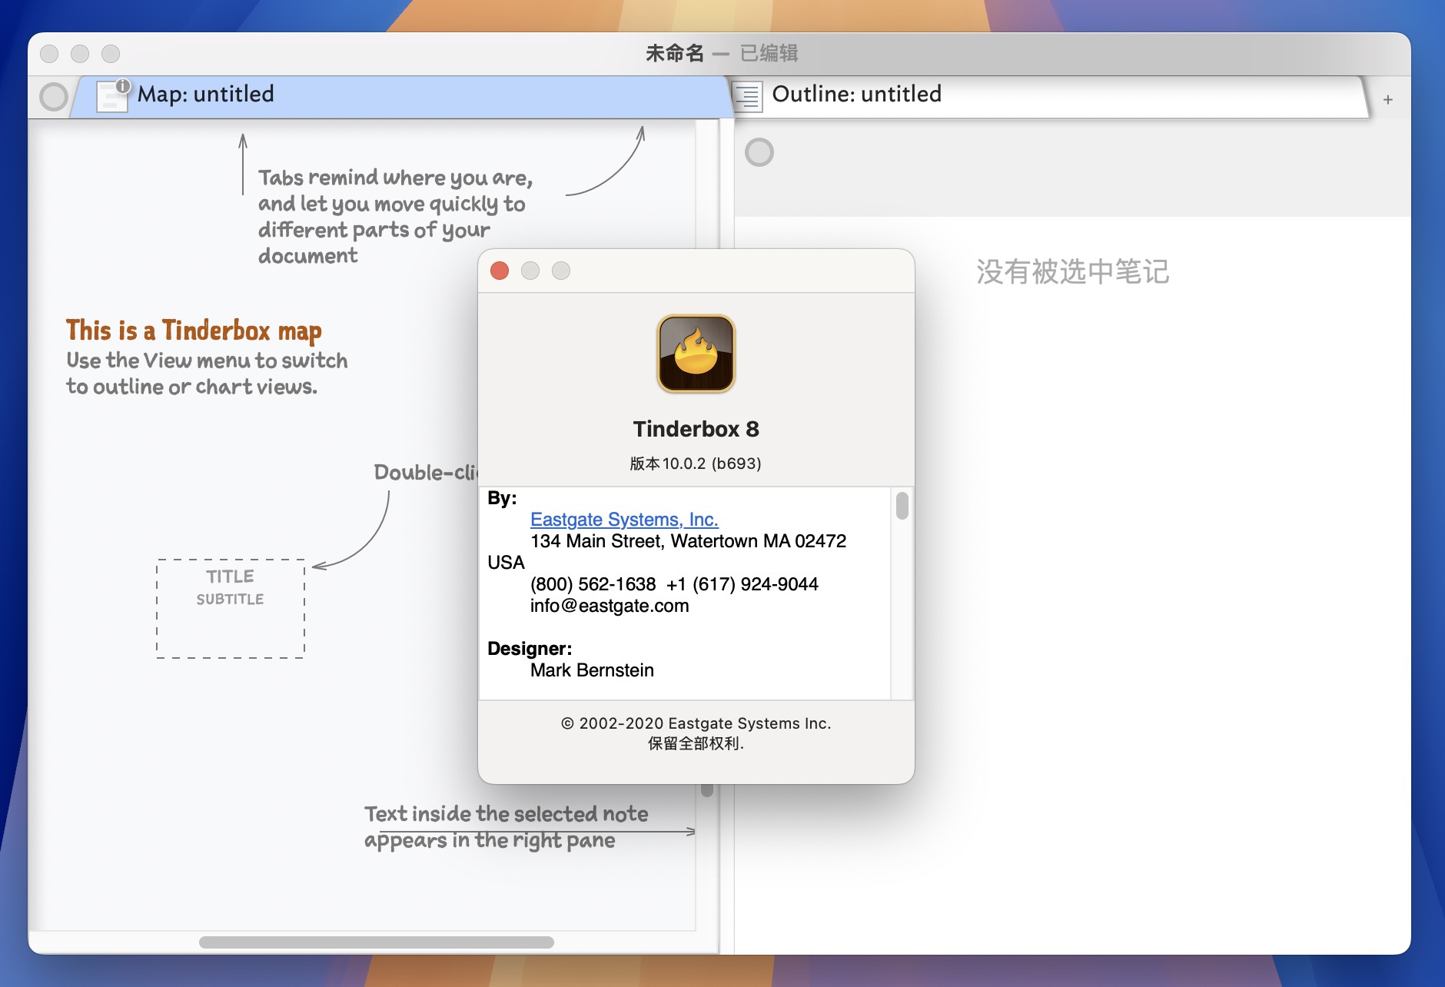Click the circle badge in the text pane header
Image resolution: width=1445 pixels, height=987 pixels.
759,152
